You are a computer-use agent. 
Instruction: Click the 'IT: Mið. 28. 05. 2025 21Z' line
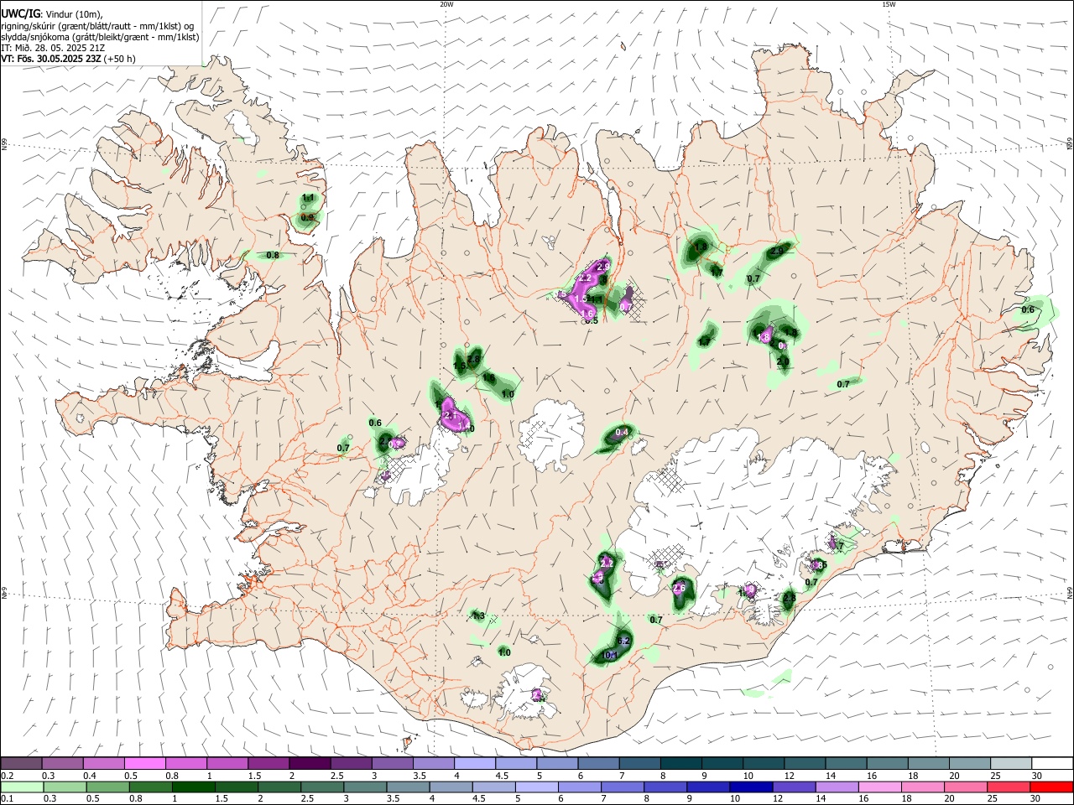click(x=54, y=48)
